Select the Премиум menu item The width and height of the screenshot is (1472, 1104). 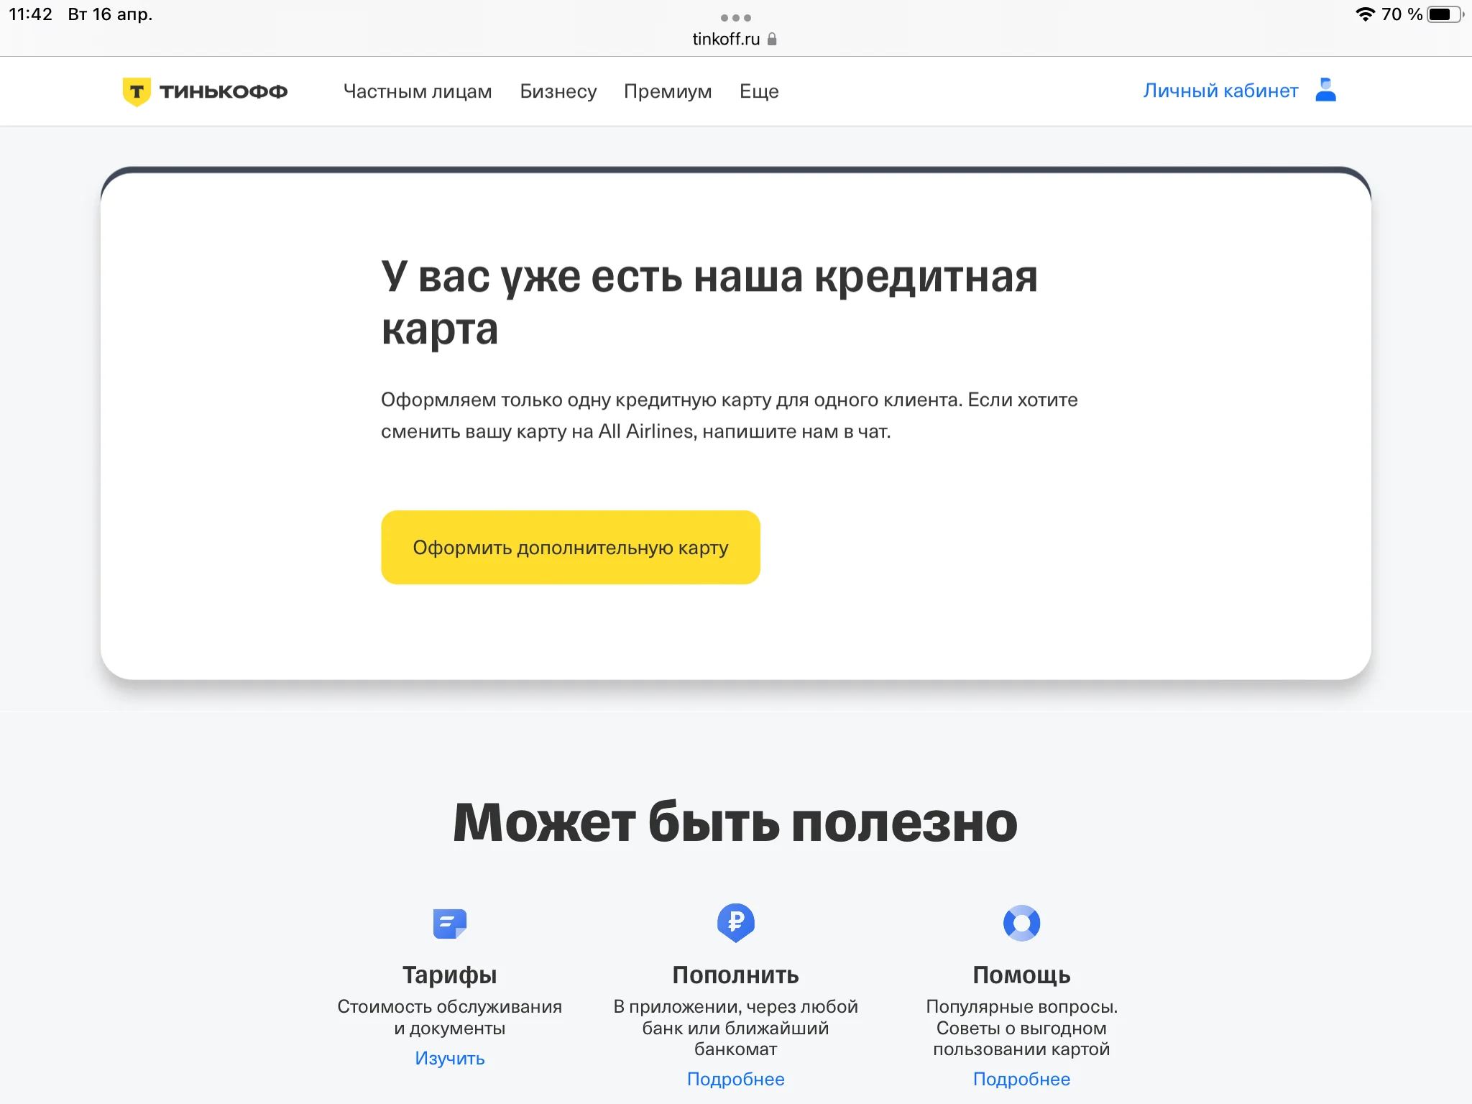(x=668, y=91)
